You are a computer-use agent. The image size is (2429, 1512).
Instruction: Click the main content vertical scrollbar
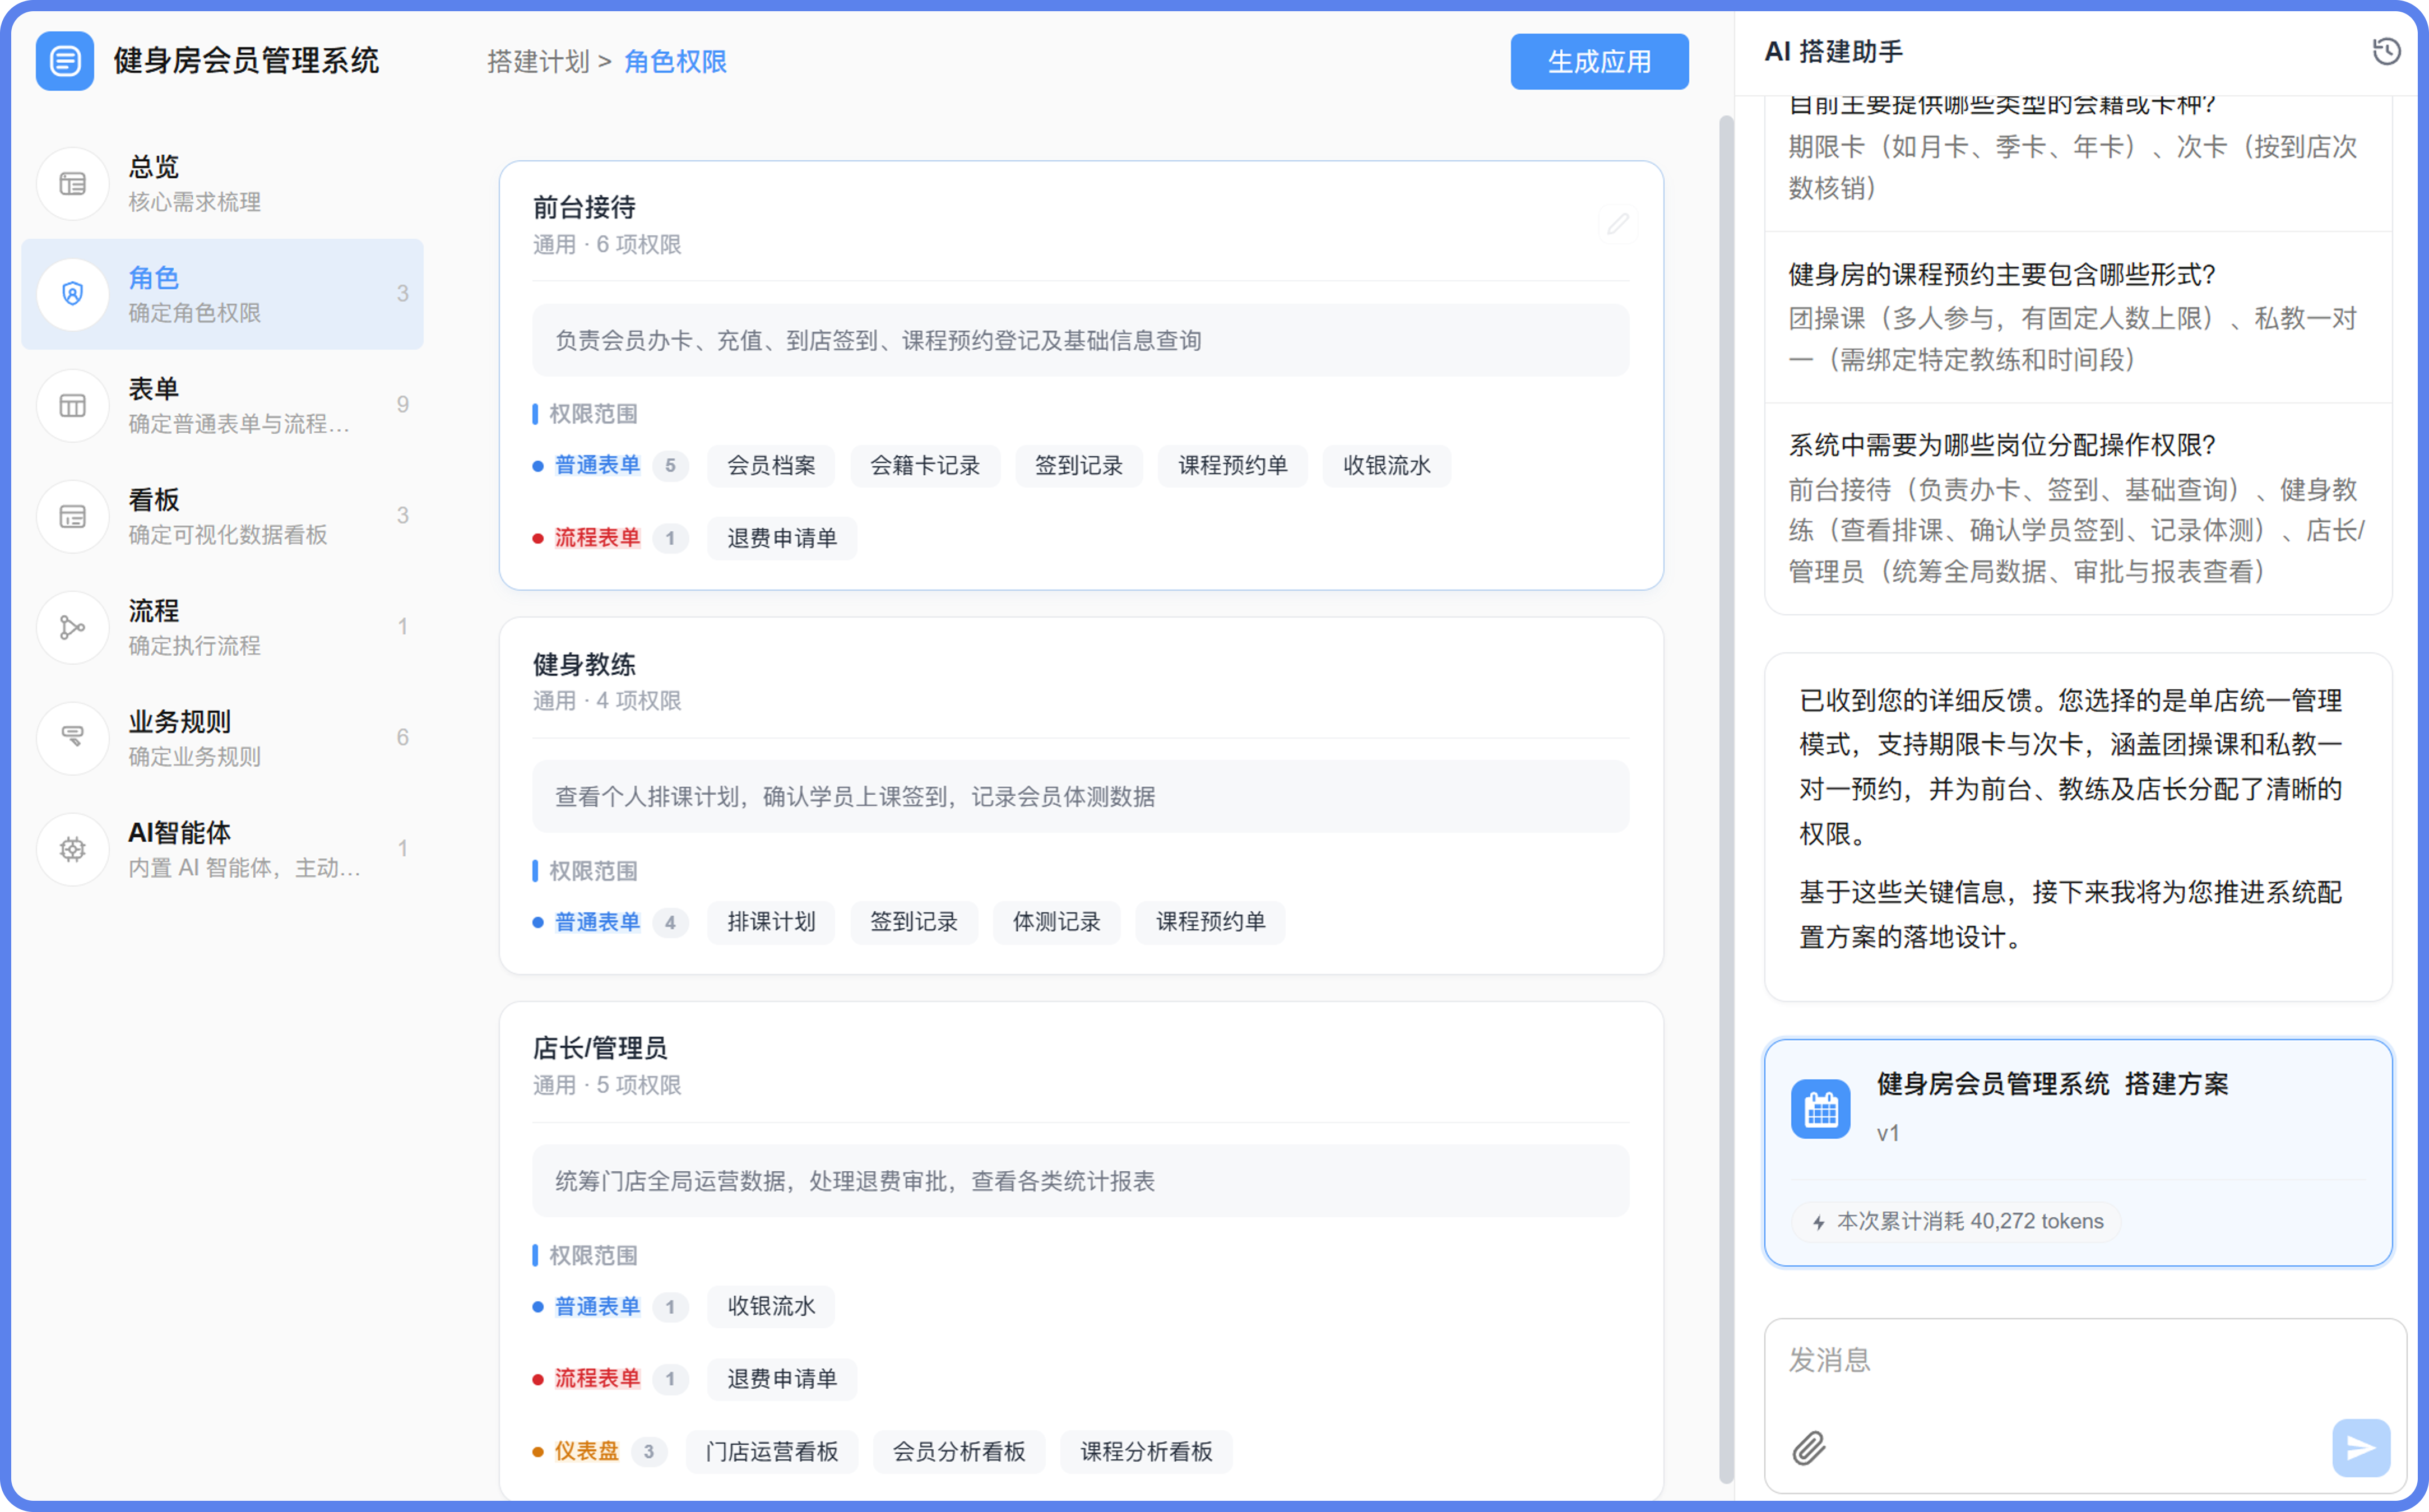[1726, 800]
